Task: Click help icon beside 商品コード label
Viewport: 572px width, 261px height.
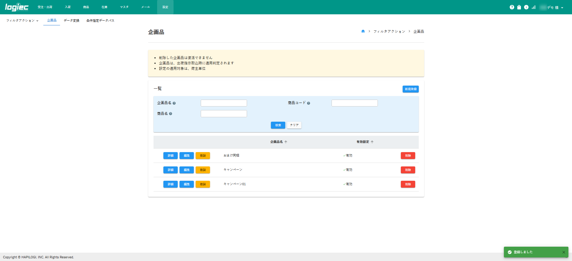Action: click(309, 103)
